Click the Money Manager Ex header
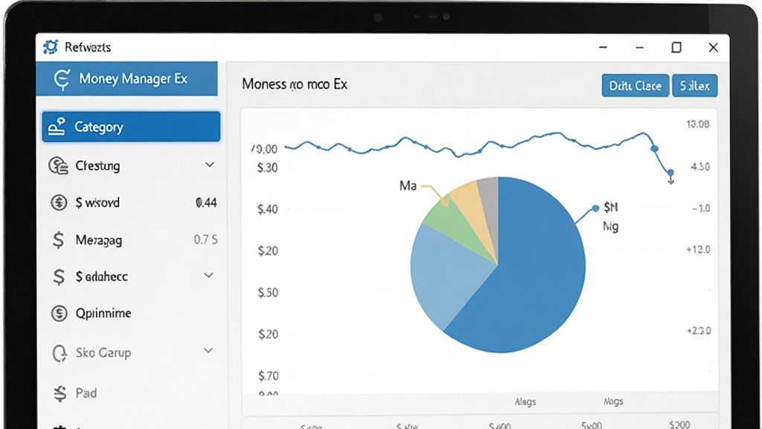The width and height of the screenshot is (762, 429). [127, 78]
